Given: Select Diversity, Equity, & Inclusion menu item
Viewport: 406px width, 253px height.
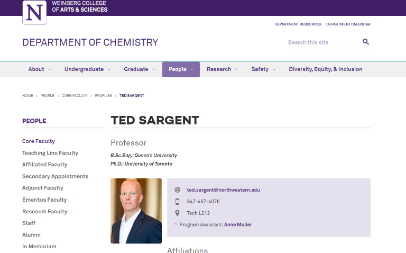Looking at the screenshot, I should coord(326,69).
